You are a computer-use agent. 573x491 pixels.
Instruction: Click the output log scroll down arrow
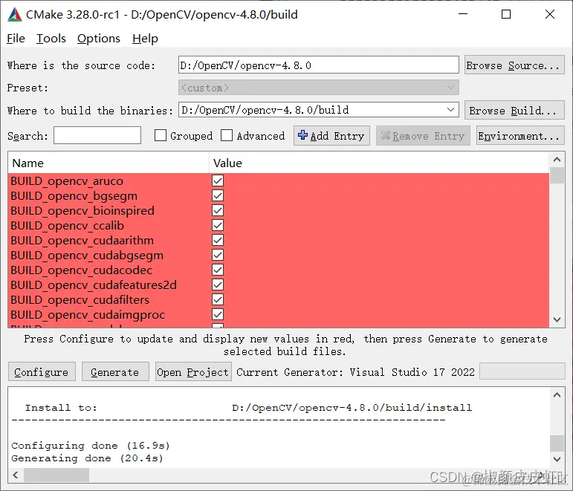(x=557, y=459)
